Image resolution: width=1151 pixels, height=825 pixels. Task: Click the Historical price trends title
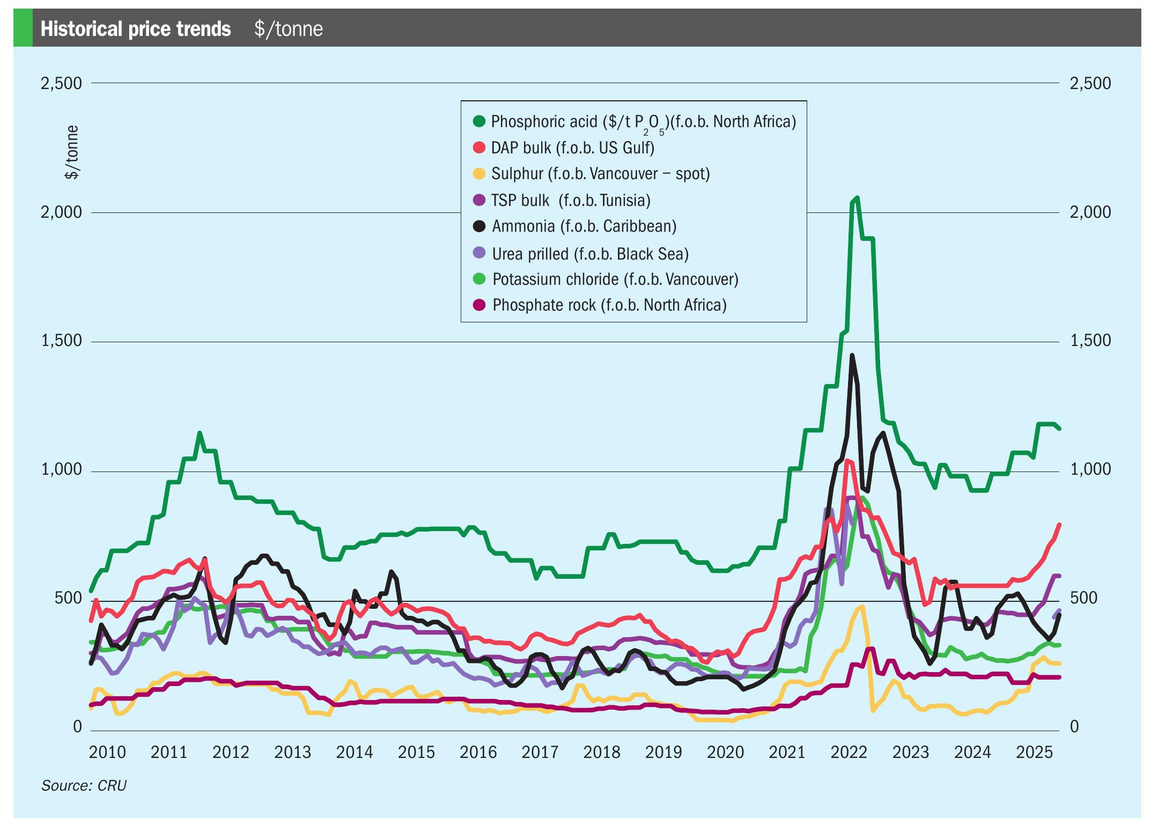pyautogui.click(x=136, y=29)
